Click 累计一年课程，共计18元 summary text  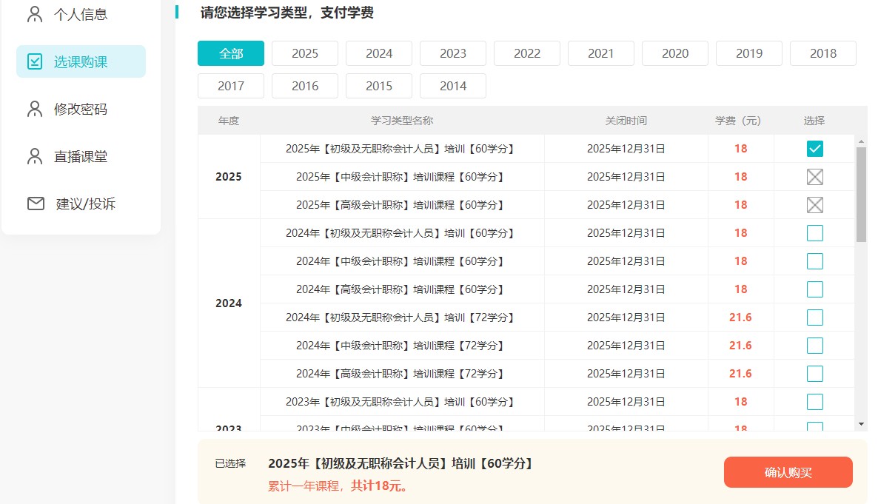[338, 486]
